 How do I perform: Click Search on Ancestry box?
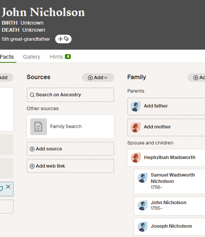(x=70, y=95)
